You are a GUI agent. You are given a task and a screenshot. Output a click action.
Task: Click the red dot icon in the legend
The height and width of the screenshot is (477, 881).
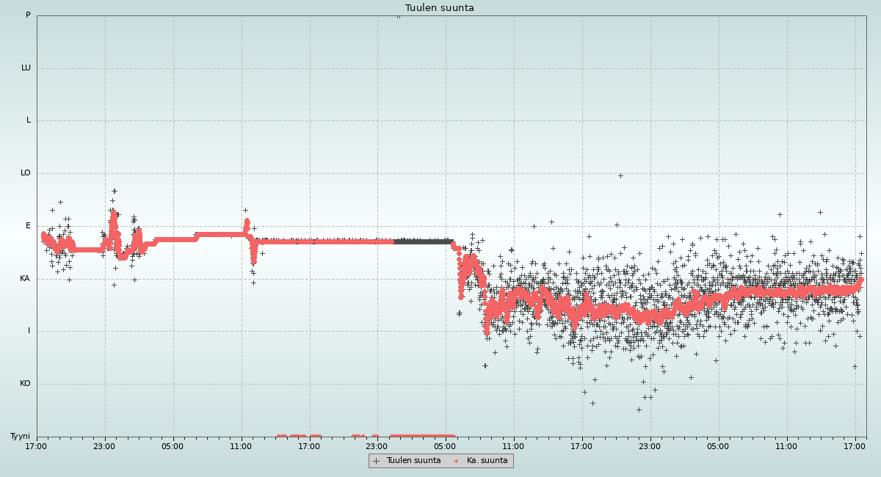tap(457, 461)
